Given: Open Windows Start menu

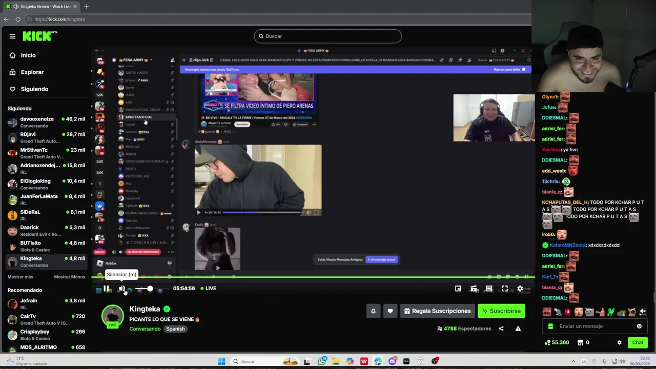Looking at the screenshot, I should (x=221, y=361).
